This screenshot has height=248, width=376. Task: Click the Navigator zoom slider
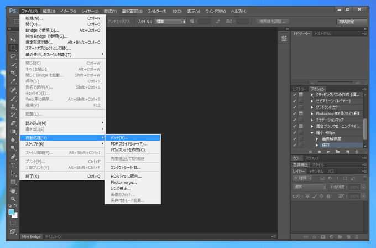click(335, 82)
